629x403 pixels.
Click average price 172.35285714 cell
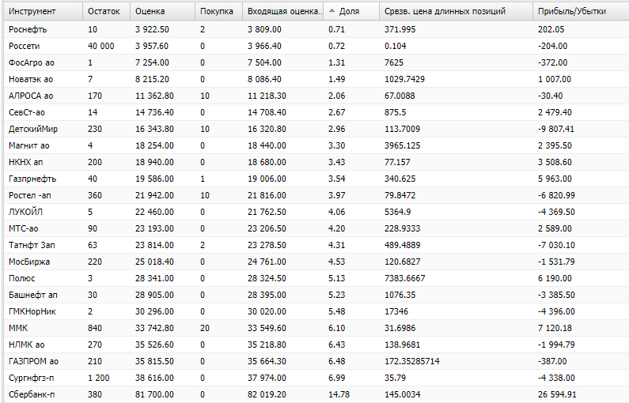coord(412,361)
